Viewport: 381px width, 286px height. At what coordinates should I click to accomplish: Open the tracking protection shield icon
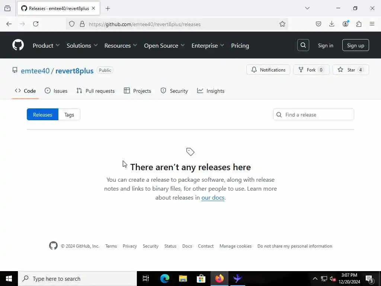coord(72,24)
